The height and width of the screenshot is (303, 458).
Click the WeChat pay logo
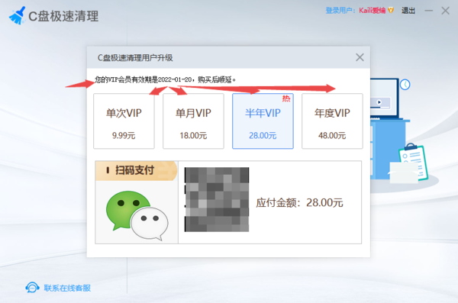tap(137, 215)
